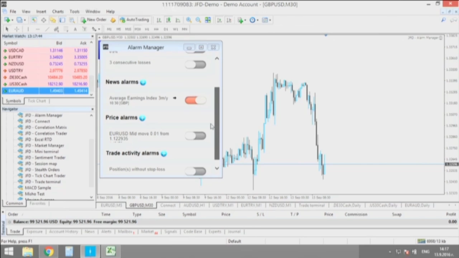Open the Favorites tab in Navigator
The image size is (459, 258).
click(x=38, y=204)
